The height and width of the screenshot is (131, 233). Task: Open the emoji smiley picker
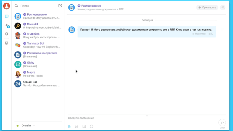coord(92,126)
